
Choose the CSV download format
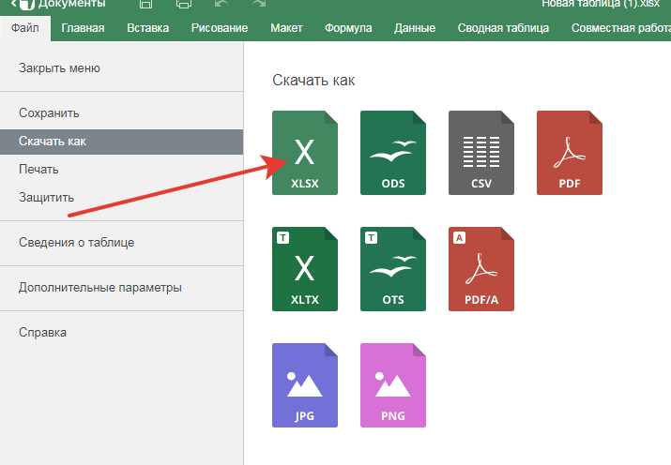(481, 153)
